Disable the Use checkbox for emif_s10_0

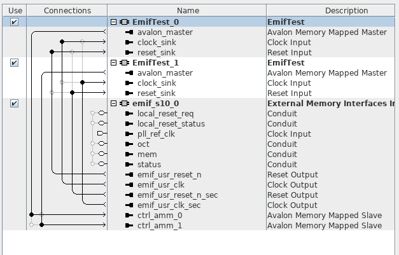click(14, 104)
